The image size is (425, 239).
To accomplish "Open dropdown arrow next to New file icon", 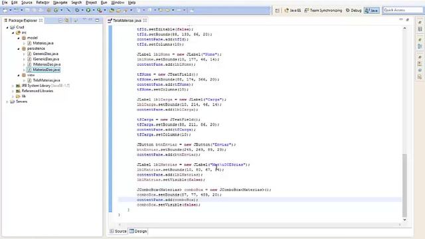I will 11,11.
